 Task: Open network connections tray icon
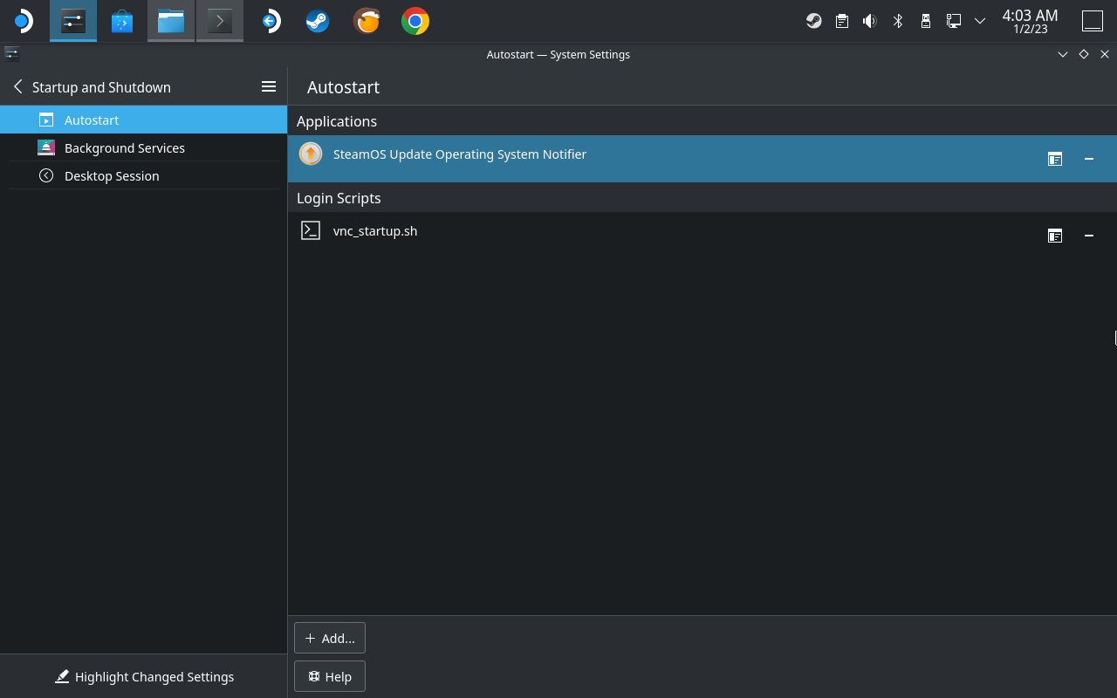coord(953,21)
